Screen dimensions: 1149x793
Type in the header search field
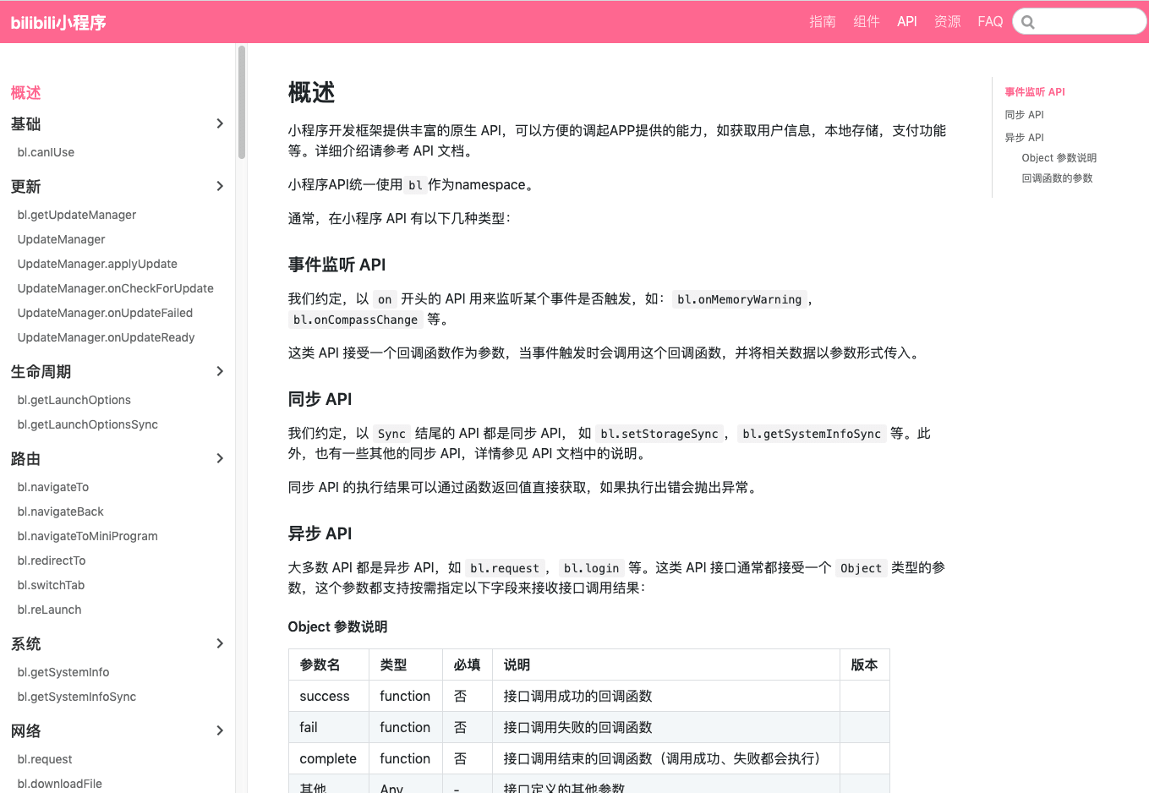tap(1086, 22)
